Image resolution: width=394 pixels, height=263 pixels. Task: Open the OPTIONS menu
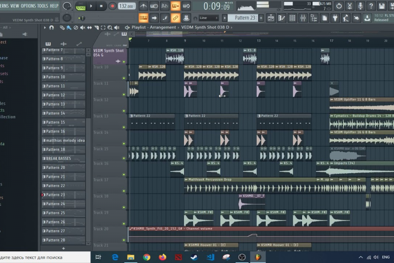coord(28,6)
